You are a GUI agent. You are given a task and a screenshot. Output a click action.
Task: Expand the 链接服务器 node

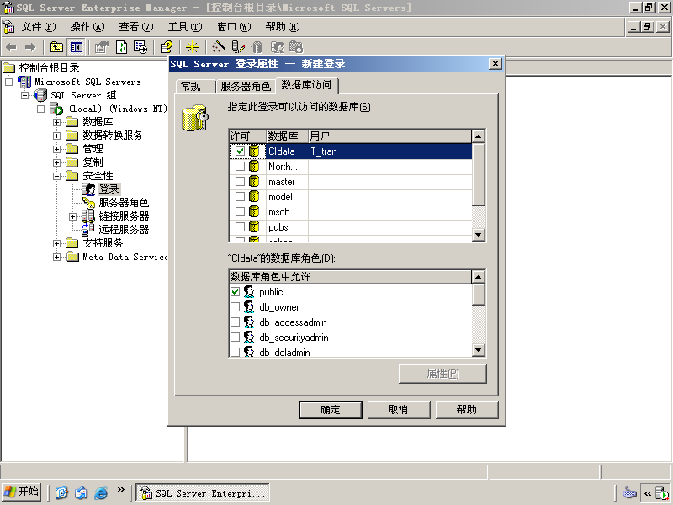pyautogui.click(x=72, y=216)
